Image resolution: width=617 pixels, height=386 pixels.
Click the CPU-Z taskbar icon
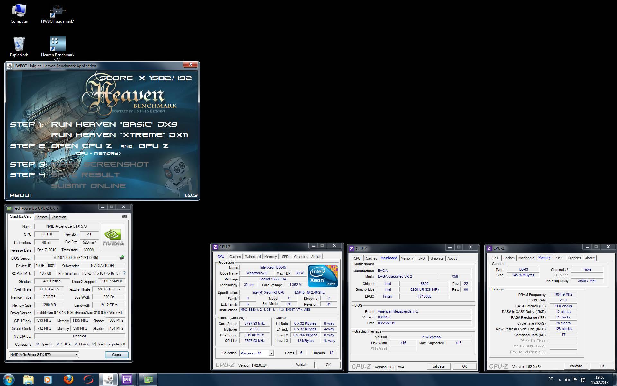coord(127,380)
